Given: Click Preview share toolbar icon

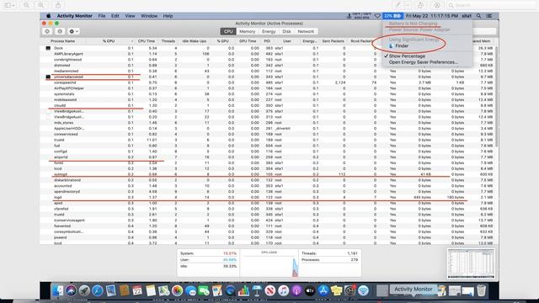Looking at the screenshot, I should pyautogui.click(x=58, y=5).
